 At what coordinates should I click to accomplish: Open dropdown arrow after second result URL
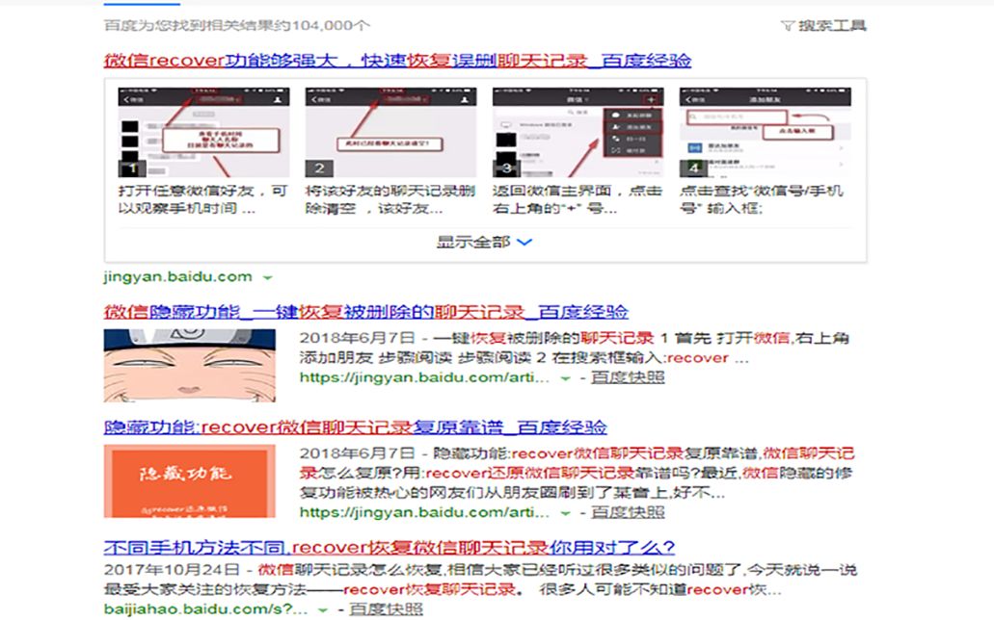(566, 378)
